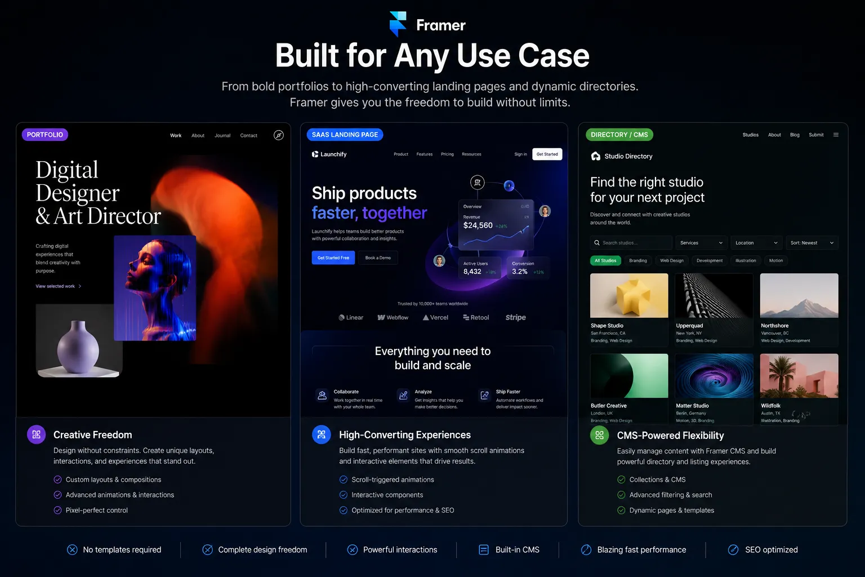Click the icon beside No templates required
The width and height of the screenshot is (865, 577).
(x=72, y=549)
